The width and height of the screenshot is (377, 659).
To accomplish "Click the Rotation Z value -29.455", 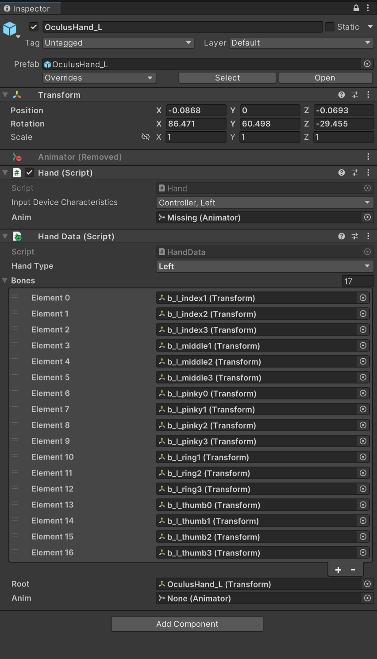I will pos(344,124).
